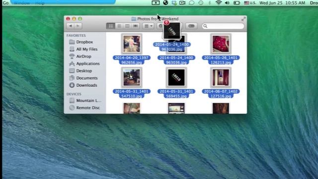Go forward with the Finder forward arrow
Viewport: 318px width, 179px height.
click(78, 26)
